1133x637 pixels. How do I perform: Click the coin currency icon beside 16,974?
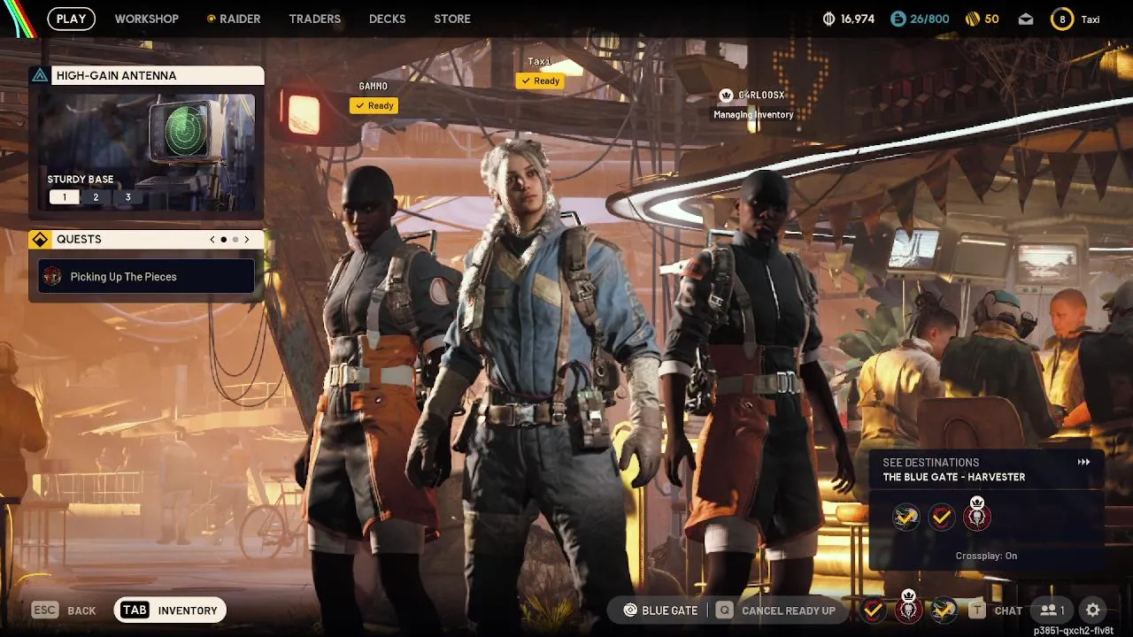[829, 19]
